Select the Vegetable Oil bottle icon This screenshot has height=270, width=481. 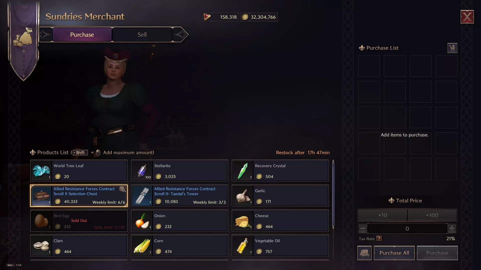tap(243, 246)
